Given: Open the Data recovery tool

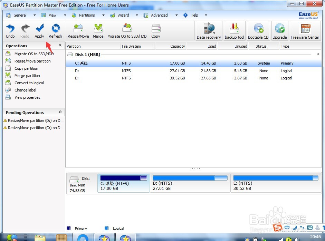Looking at the screenshot, I should (x=209, y=31).
